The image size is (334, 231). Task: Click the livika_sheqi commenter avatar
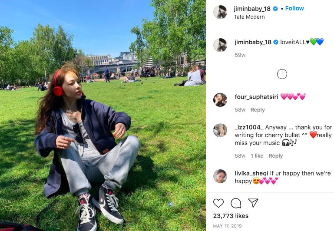point(220,176)
